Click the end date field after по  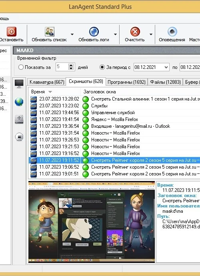(190, 67)
